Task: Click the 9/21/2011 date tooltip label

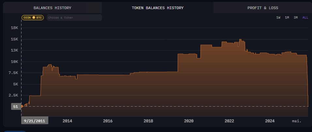Action: (x=35, y=121)
